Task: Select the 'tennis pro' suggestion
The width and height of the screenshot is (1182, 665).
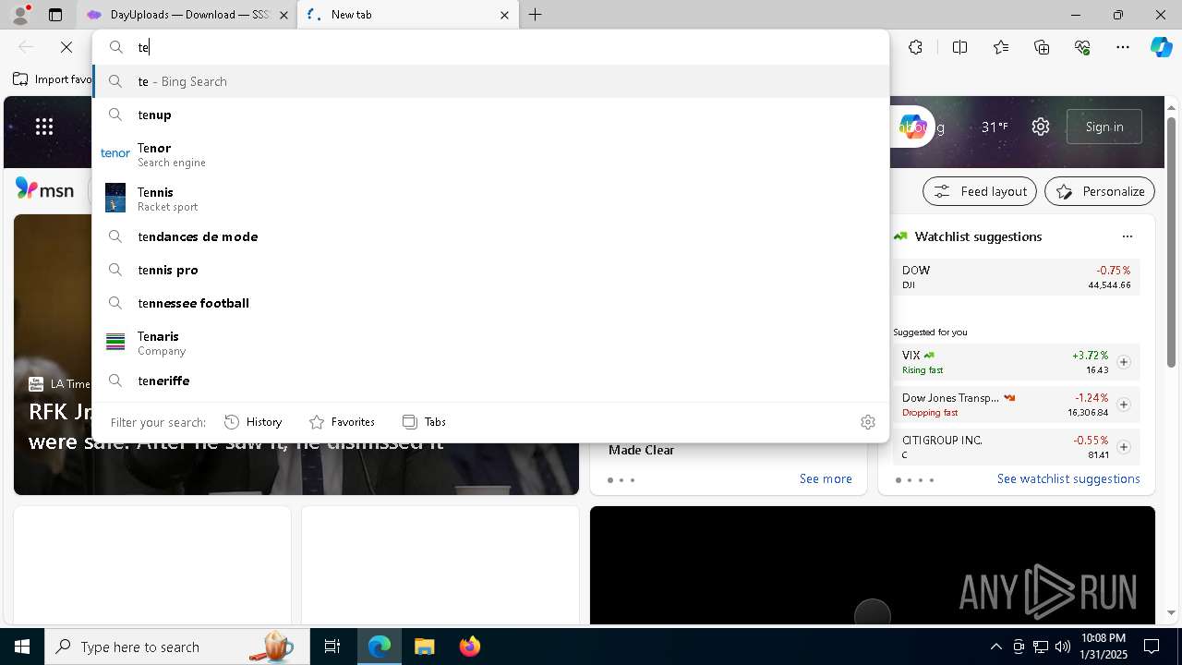Action: [x=490, y=270]
